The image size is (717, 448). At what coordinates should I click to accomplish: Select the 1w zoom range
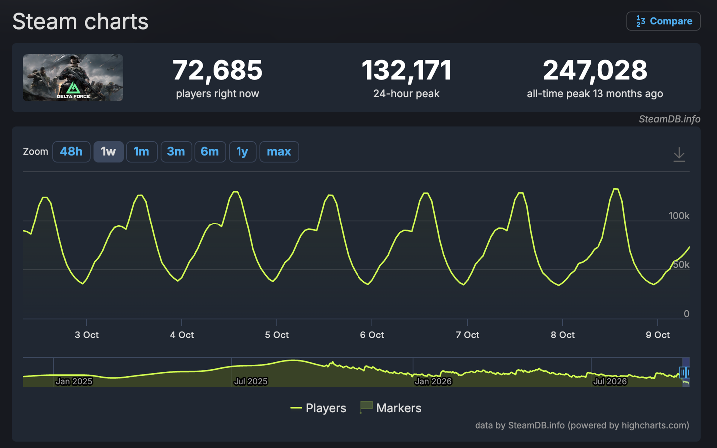(x=109, y=152)
